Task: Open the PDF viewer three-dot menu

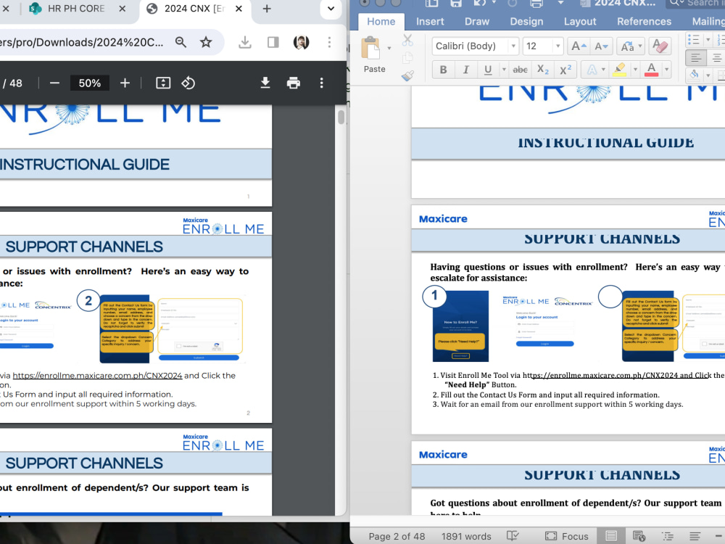Action: coord(322,83)
